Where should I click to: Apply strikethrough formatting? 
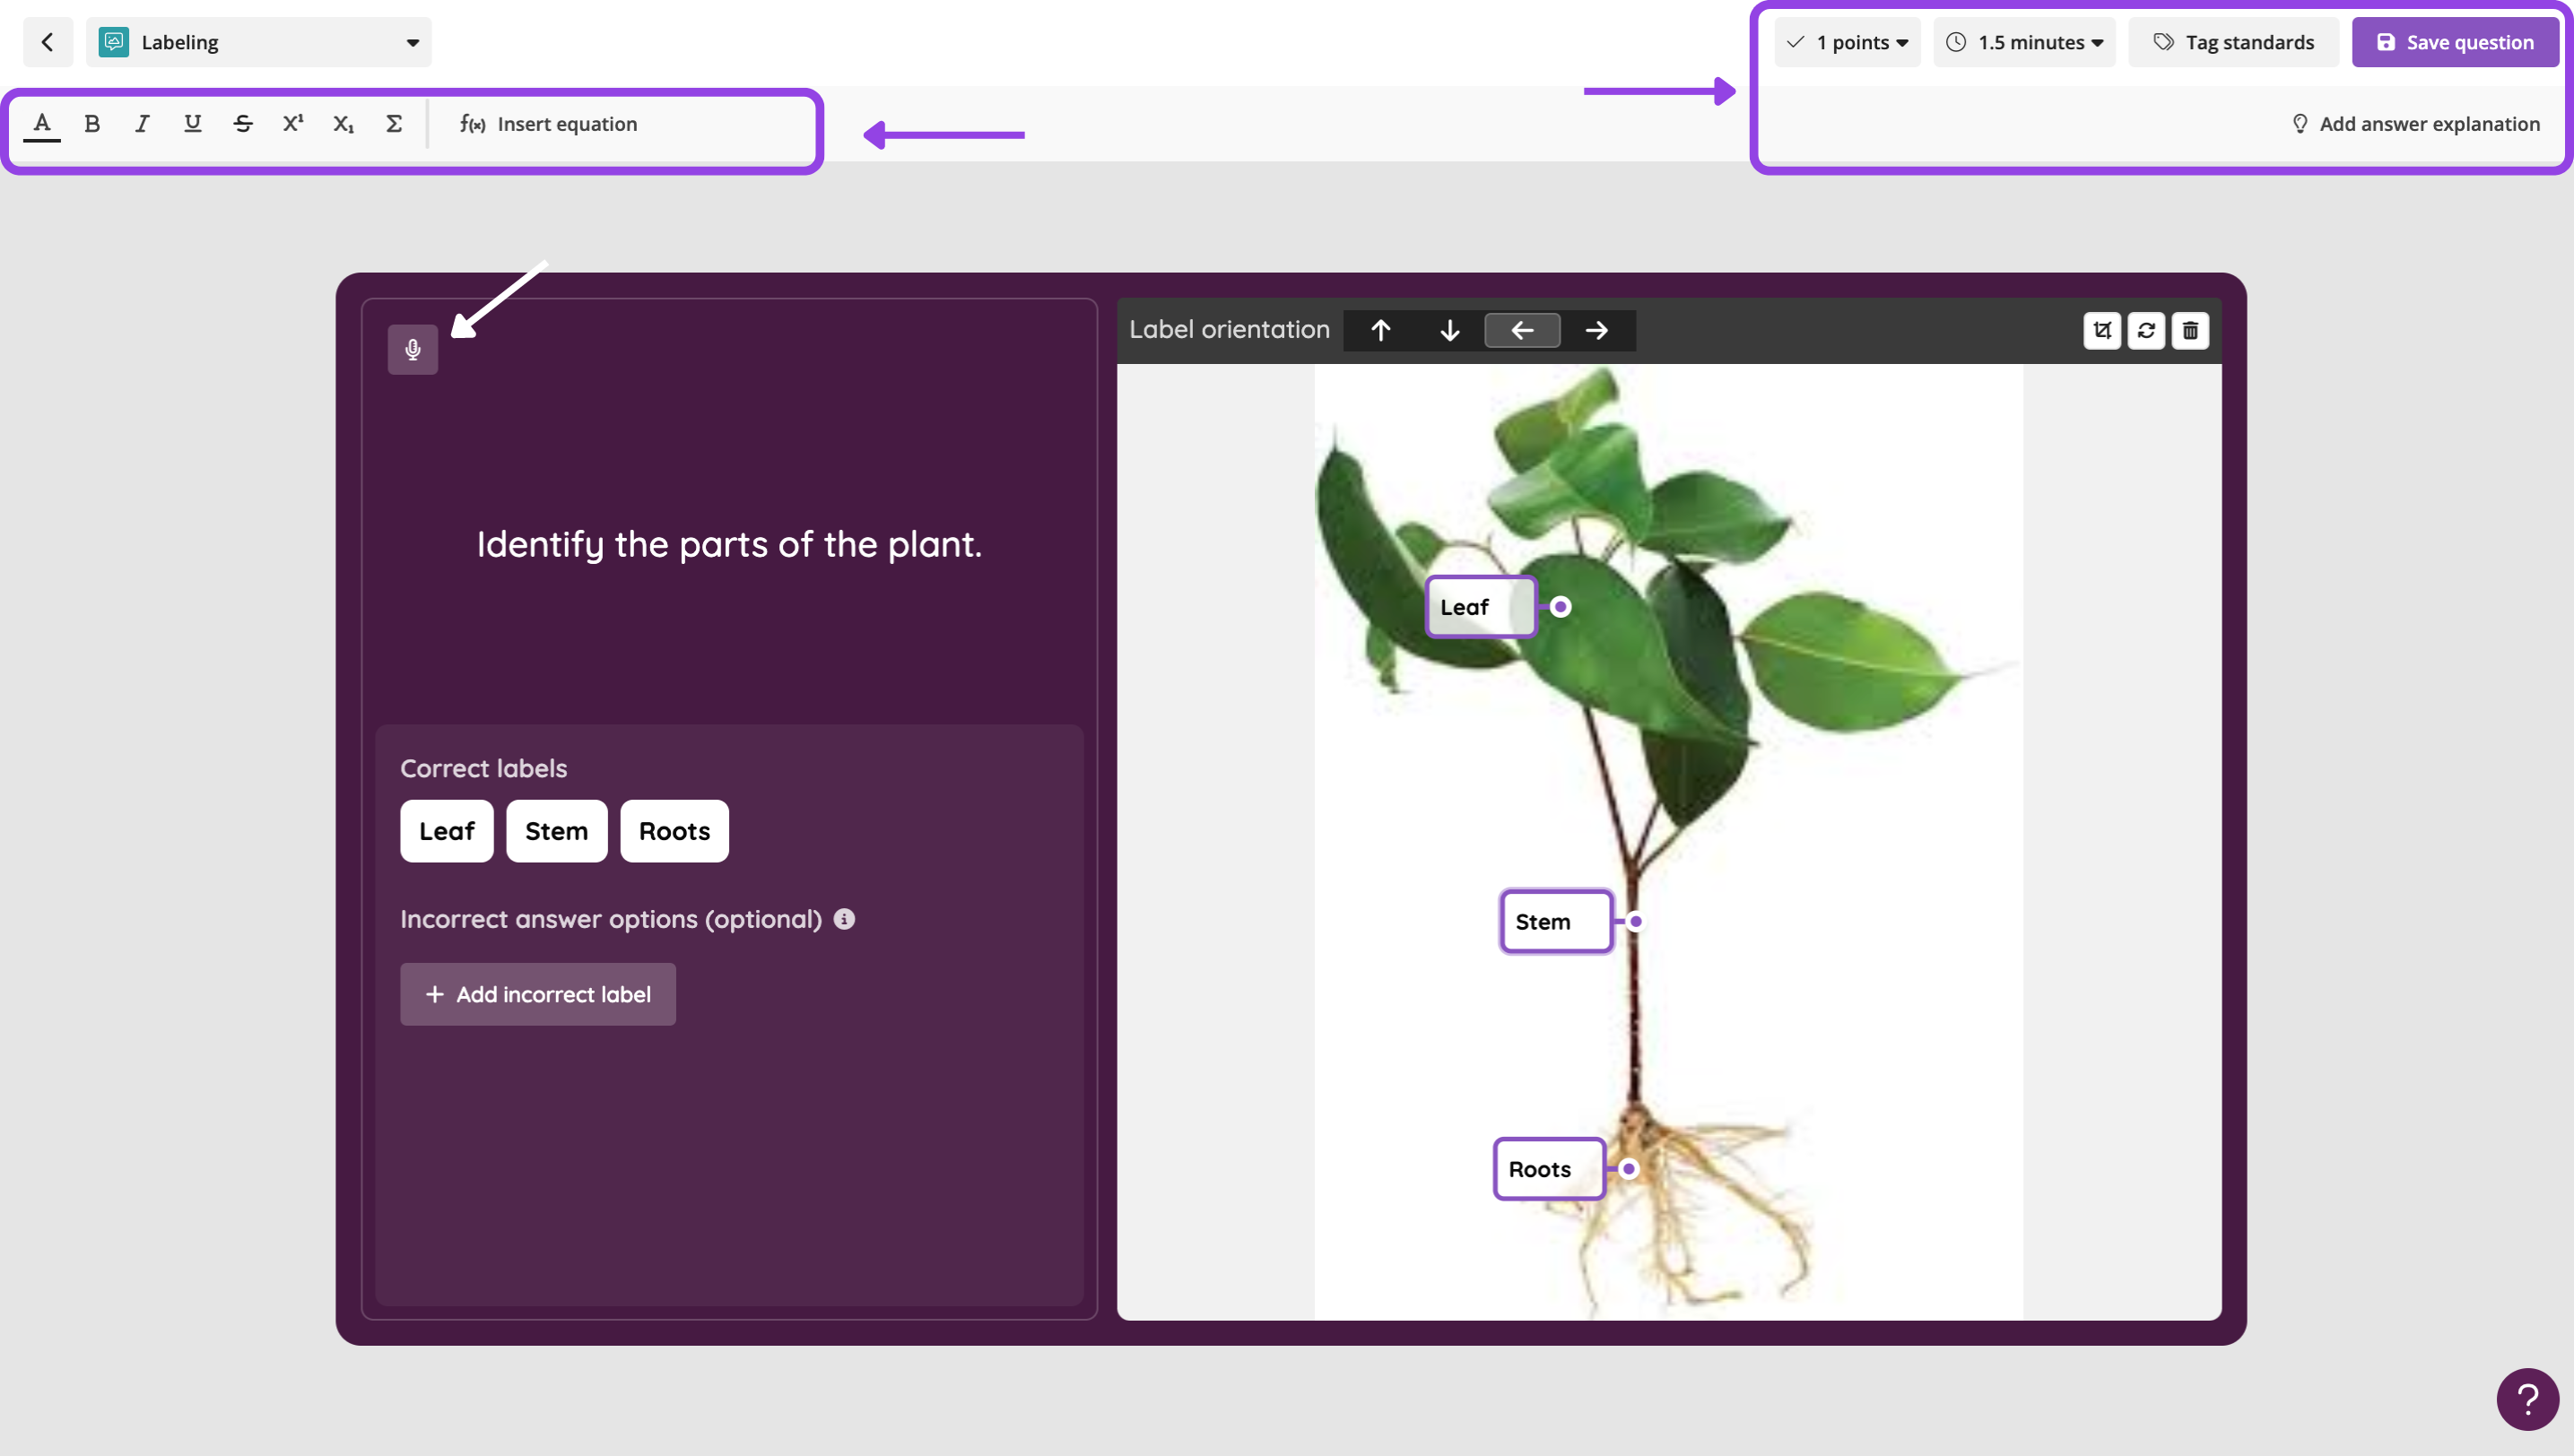242,123
